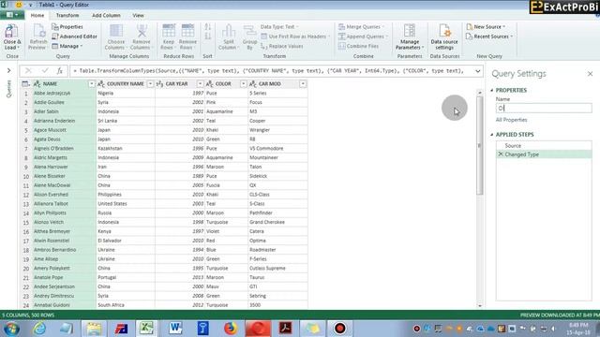This screenshot has width=600, height=337.
Task: Click the Split Column icon
Action: point(228,37)
